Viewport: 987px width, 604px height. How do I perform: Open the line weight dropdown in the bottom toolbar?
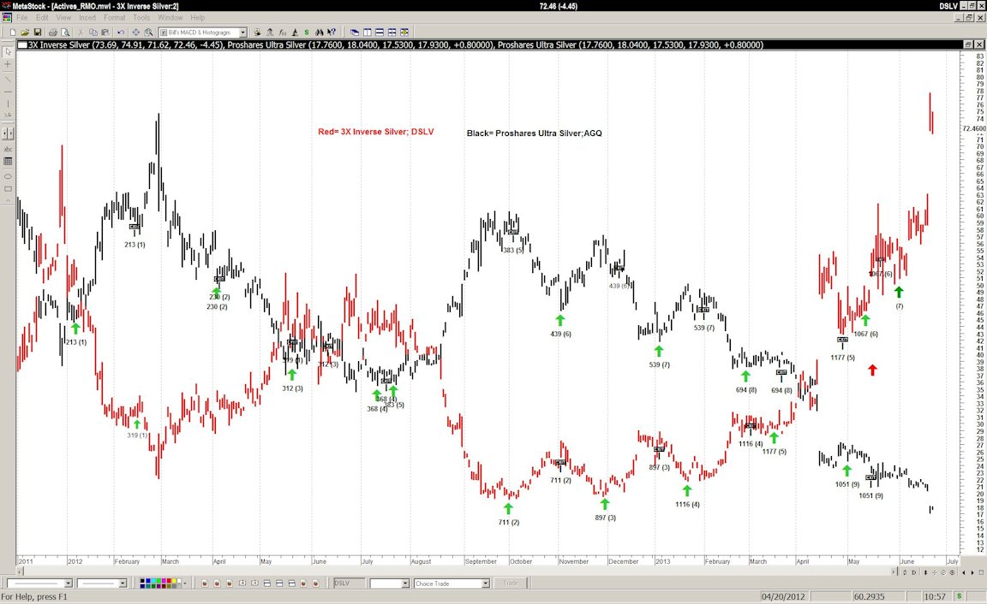coord(123,583)
